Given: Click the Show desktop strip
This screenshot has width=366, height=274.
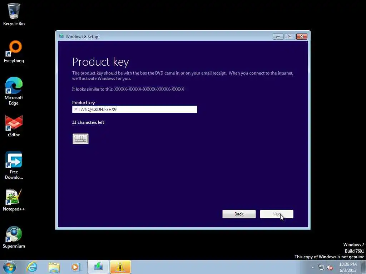Looking at the screenshot, I should point(363,267).
